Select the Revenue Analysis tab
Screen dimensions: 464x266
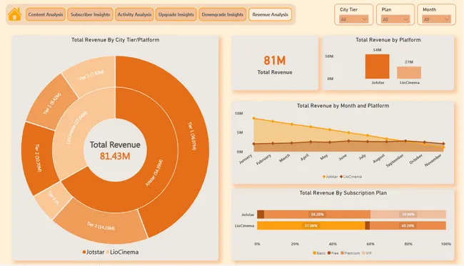tap(270, 14)
